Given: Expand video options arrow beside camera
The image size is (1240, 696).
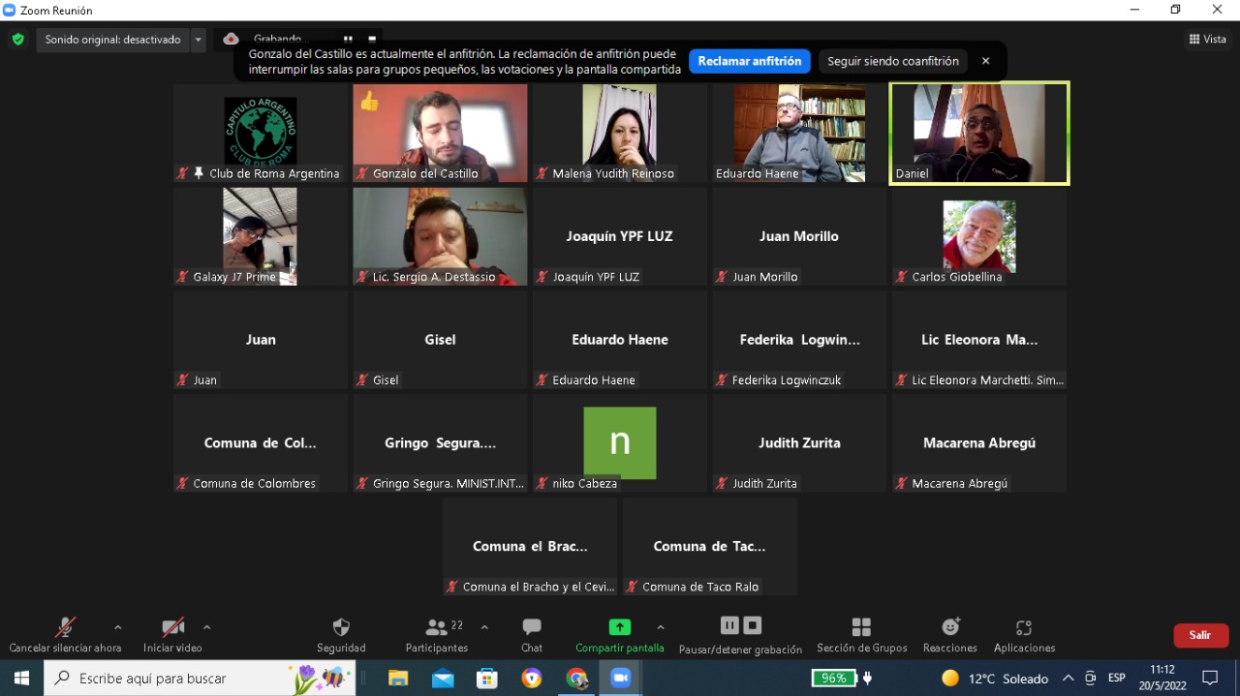Looking at the screenshot, I should point(206,626).
